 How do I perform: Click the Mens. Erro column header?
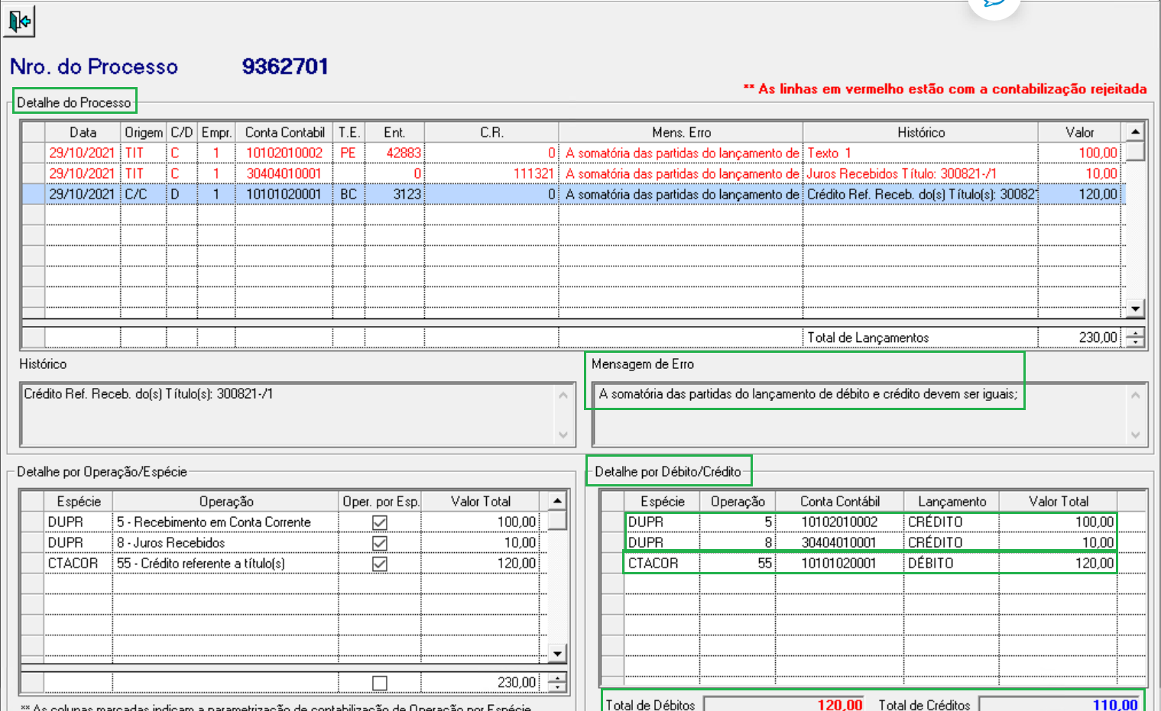coord(681,132)
